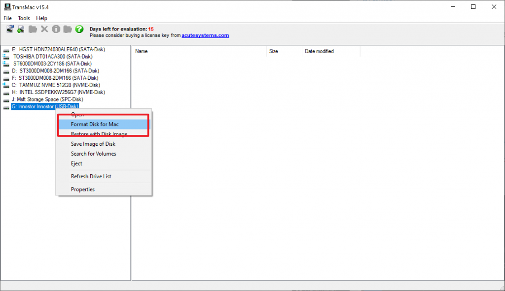Image resolution: width=505 pixels, height=291 pixels.
Task: Visit the acutesystems.com link
Action: [x=205, y=35]
